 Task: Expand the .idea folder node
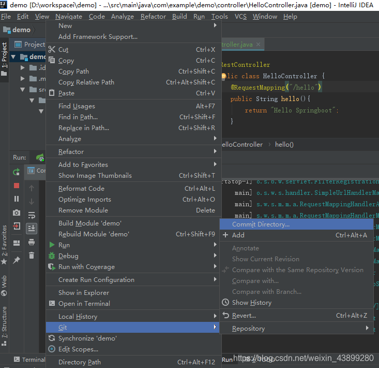click(22, 67)
